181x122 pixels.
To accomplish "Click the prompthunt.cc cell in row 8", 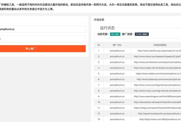I will pyautogui.click(x=117, y=91).
